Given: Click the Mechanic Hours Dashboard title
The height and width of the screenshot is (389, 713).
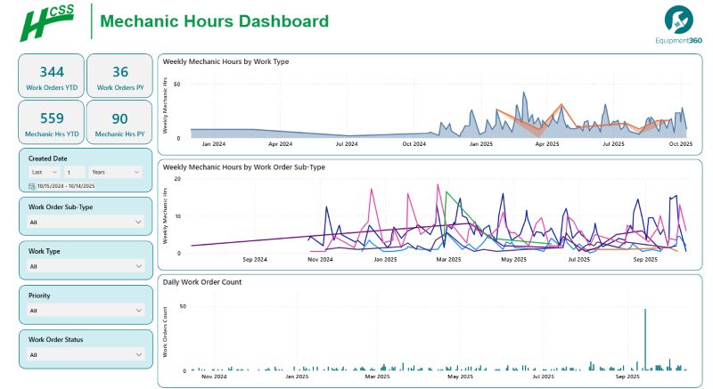Looking at the screenshot, I should 214,21.
